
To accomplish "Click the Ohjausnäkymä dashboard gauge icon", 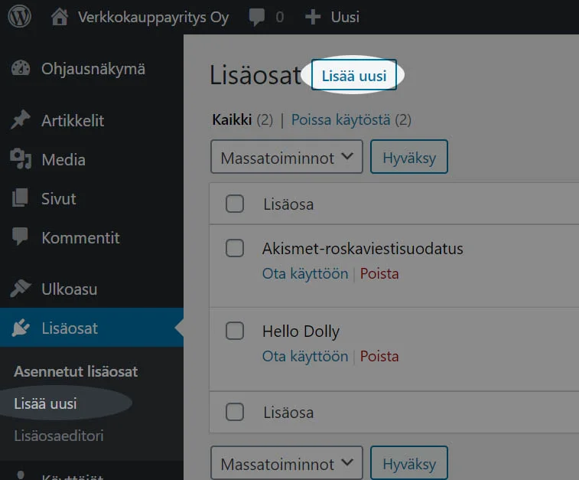I will [21, 69].
